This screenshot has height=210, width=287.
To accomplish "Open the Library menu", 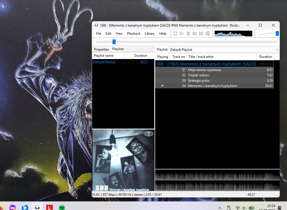I will [150, 34].
